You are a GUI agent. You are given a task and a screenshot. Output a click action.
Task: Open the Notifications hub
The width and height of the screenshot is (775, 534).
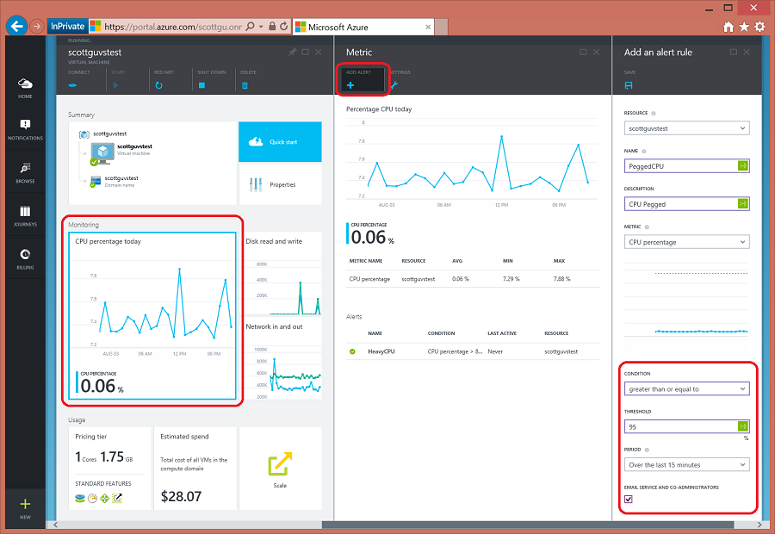pyautogui.click(x=25, y=129)
